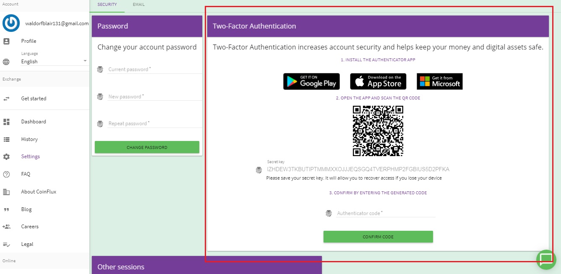Click the Password panel header
The width and height of the screenshot is (561, 274).
[x=147, y=26]
